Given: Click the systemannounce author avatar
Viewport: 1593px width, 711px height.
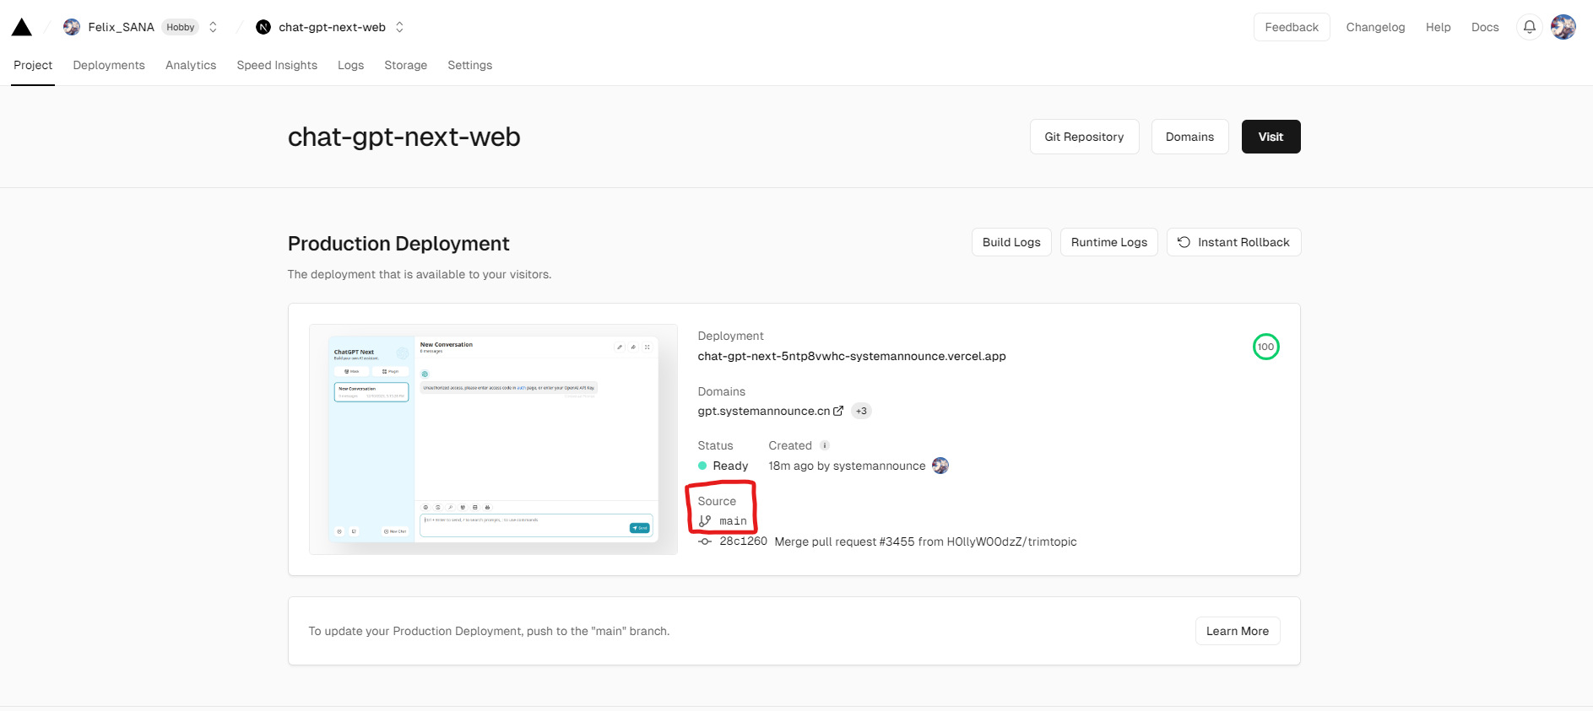Looking at the screenshot, I should (x=940, y=466).
